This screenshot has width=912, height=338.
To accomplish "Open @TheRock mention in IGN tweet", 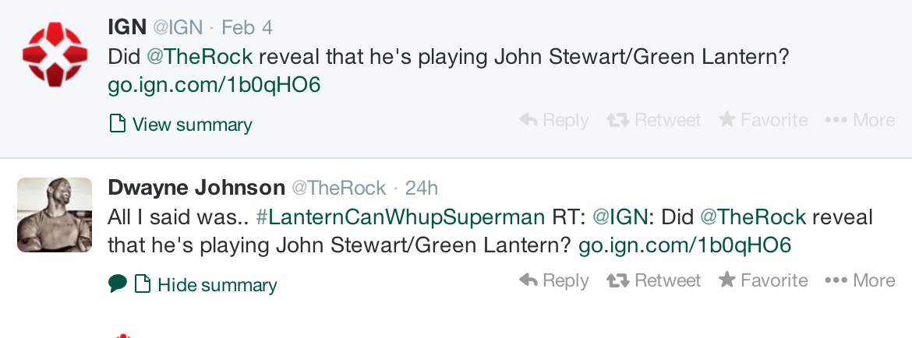I will (200, 57).
